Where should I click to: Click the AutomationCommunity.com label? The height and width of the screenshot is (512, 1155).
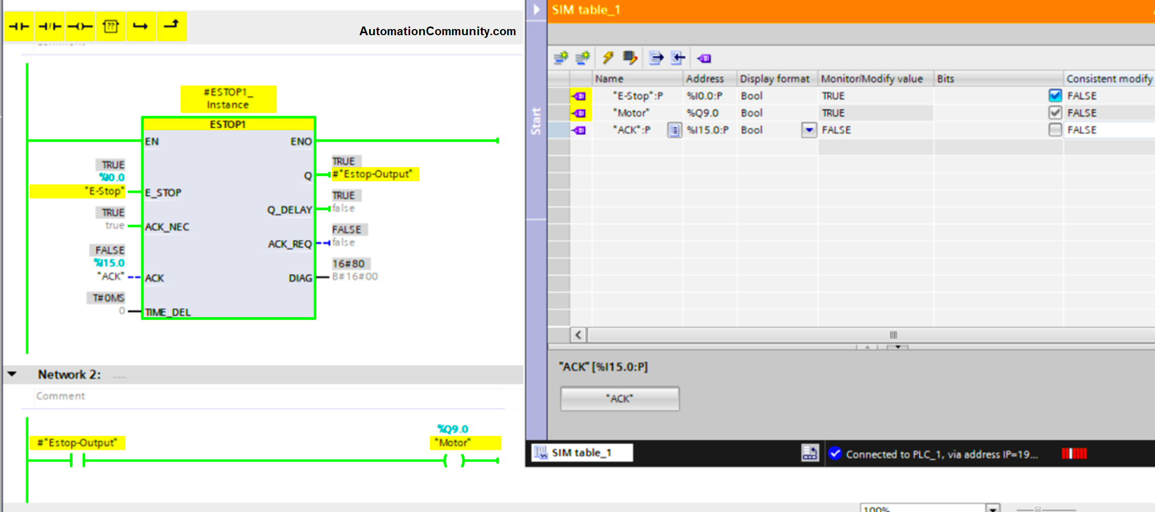tap(437, 31)
